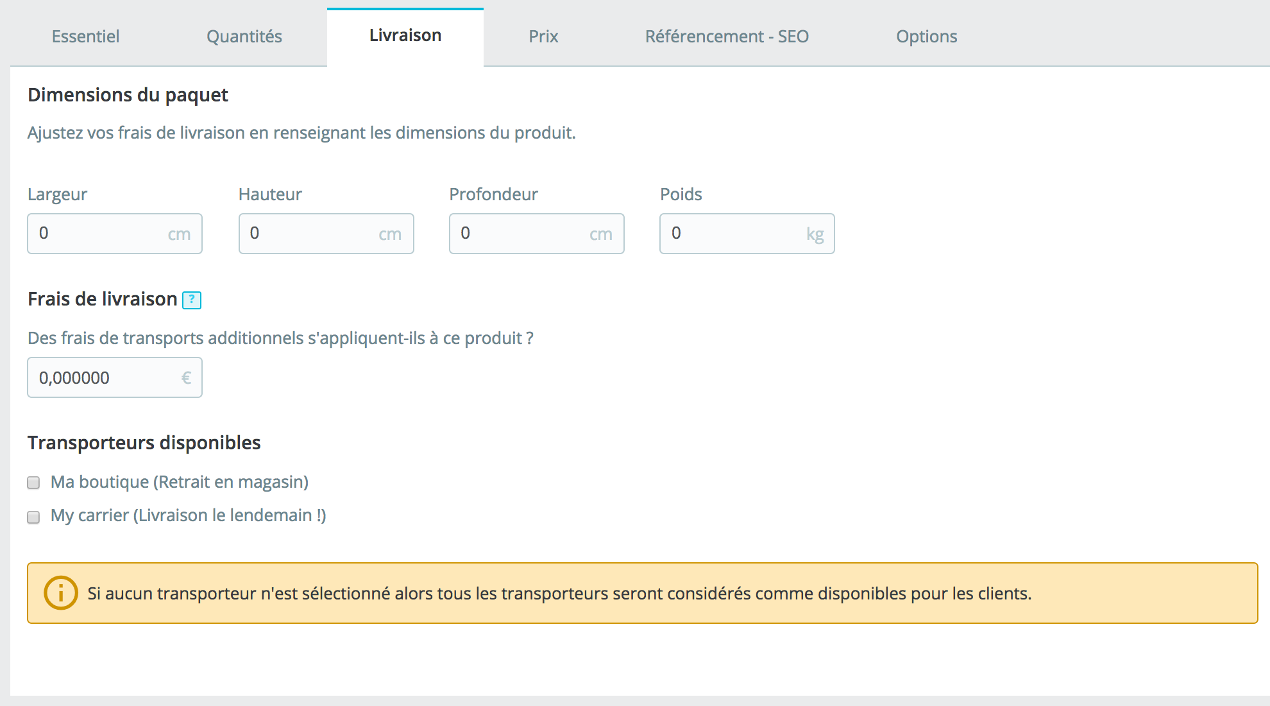Enable My carrier (Livraison le lendemain)
This screenshot has height=706, width=1270.
[x=33, y=517]
